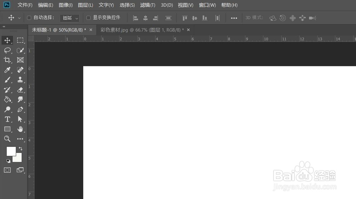Open the foreground color picker

(10, 150)
